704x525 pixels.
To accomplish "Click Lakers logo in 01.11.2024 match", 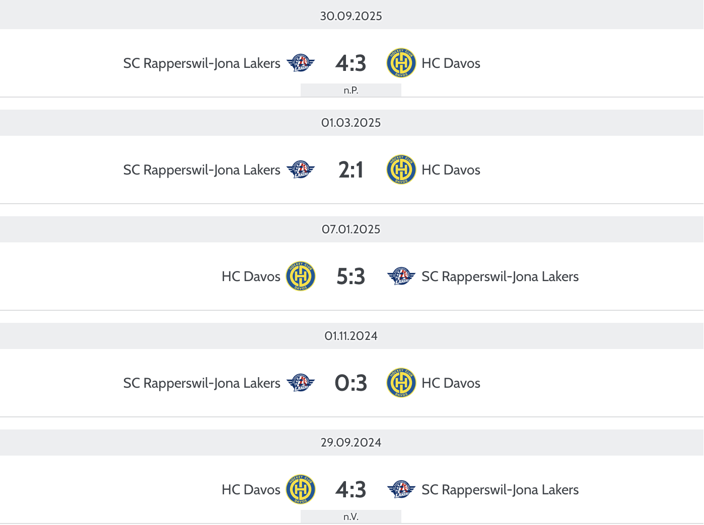I will (x=301, y=383).
